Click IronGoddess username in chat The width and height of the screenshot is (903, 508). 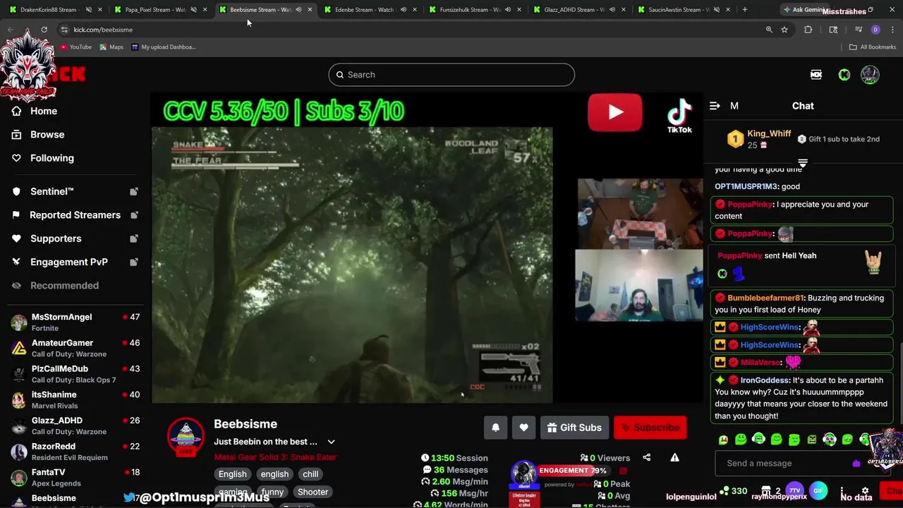coord(765,380)
